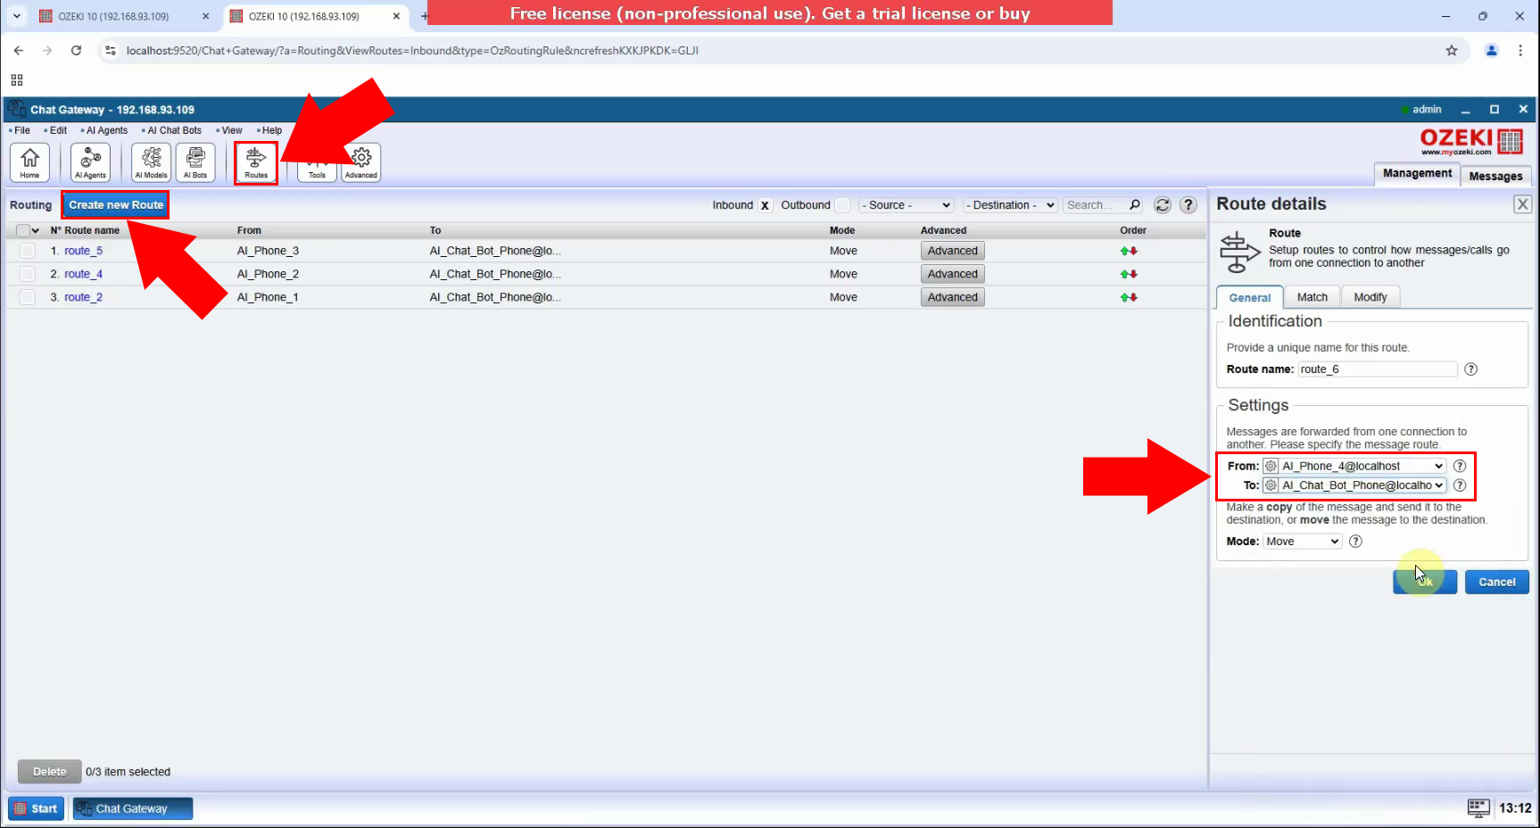Show help for To connection field

[x=1460, y=485]
